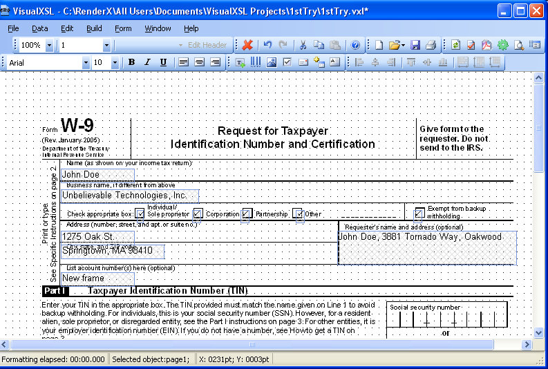Image resolution: width=548 pixels, height=369 pixels.
Task: Toggle Exempt from backup withholding checkbox
Action: tap(418, 213)
